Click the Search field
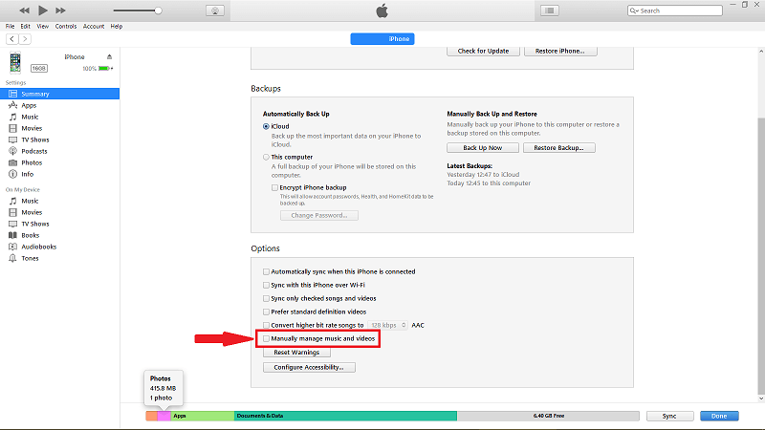 coord(675,11)
